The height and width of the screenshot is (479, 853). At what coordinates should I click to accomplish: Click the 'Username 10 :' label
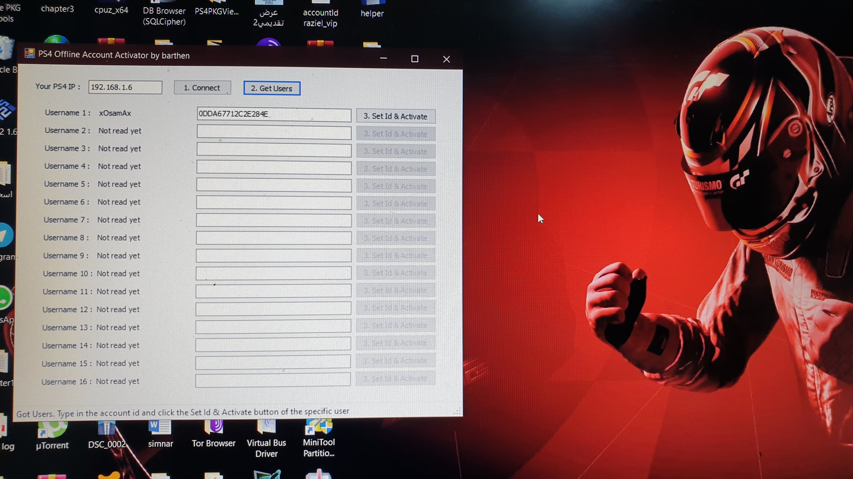pos(67,274)
